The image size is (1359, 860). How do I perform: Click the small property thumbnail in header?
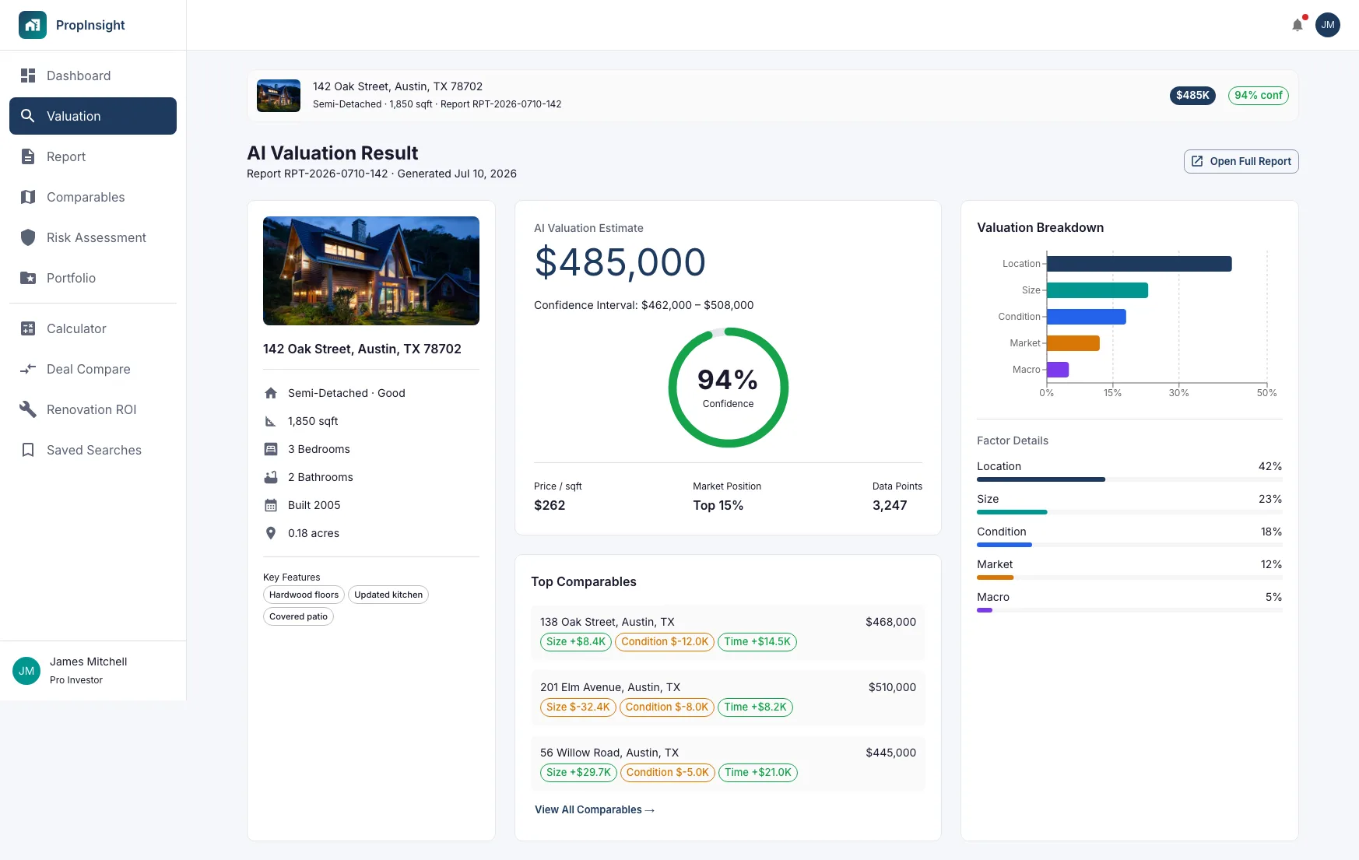[279, 96]
